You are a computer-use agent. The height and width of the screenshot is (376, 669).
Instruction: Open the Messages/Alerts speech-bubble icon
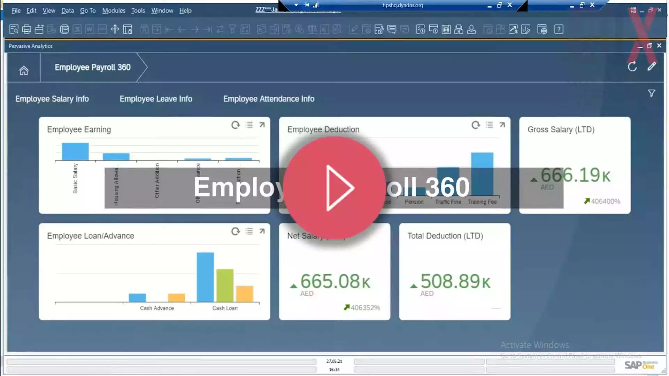pyautogui.click(x=392, y=29)
